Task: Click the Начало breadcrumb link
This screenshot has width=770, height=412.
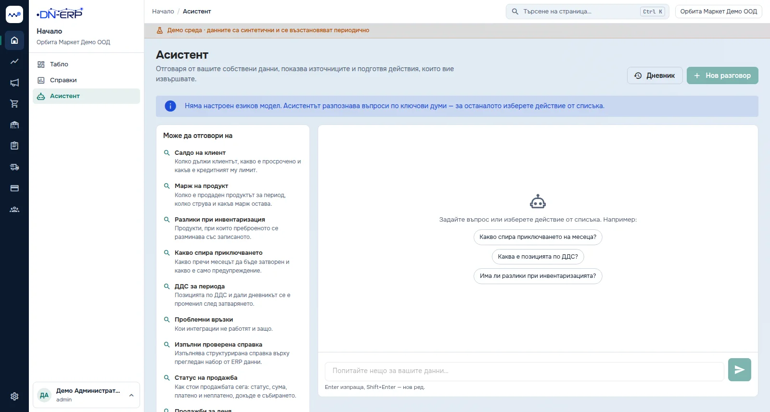Action: click(x=163, y=12)
